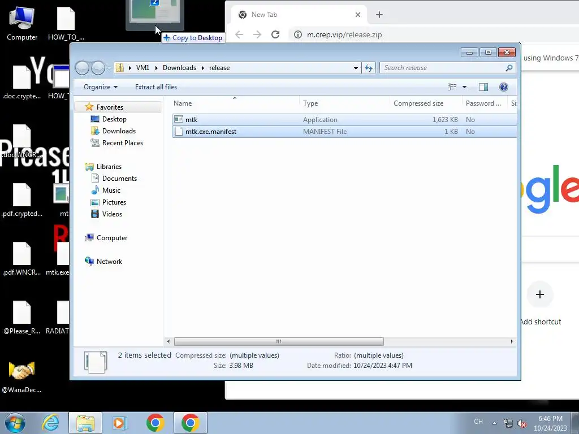
Task: Close the release Explorer window
Action: [507, 53]
